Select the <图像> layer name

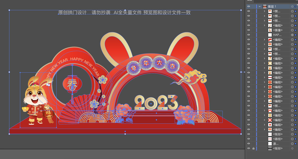[x=278, y=30]
